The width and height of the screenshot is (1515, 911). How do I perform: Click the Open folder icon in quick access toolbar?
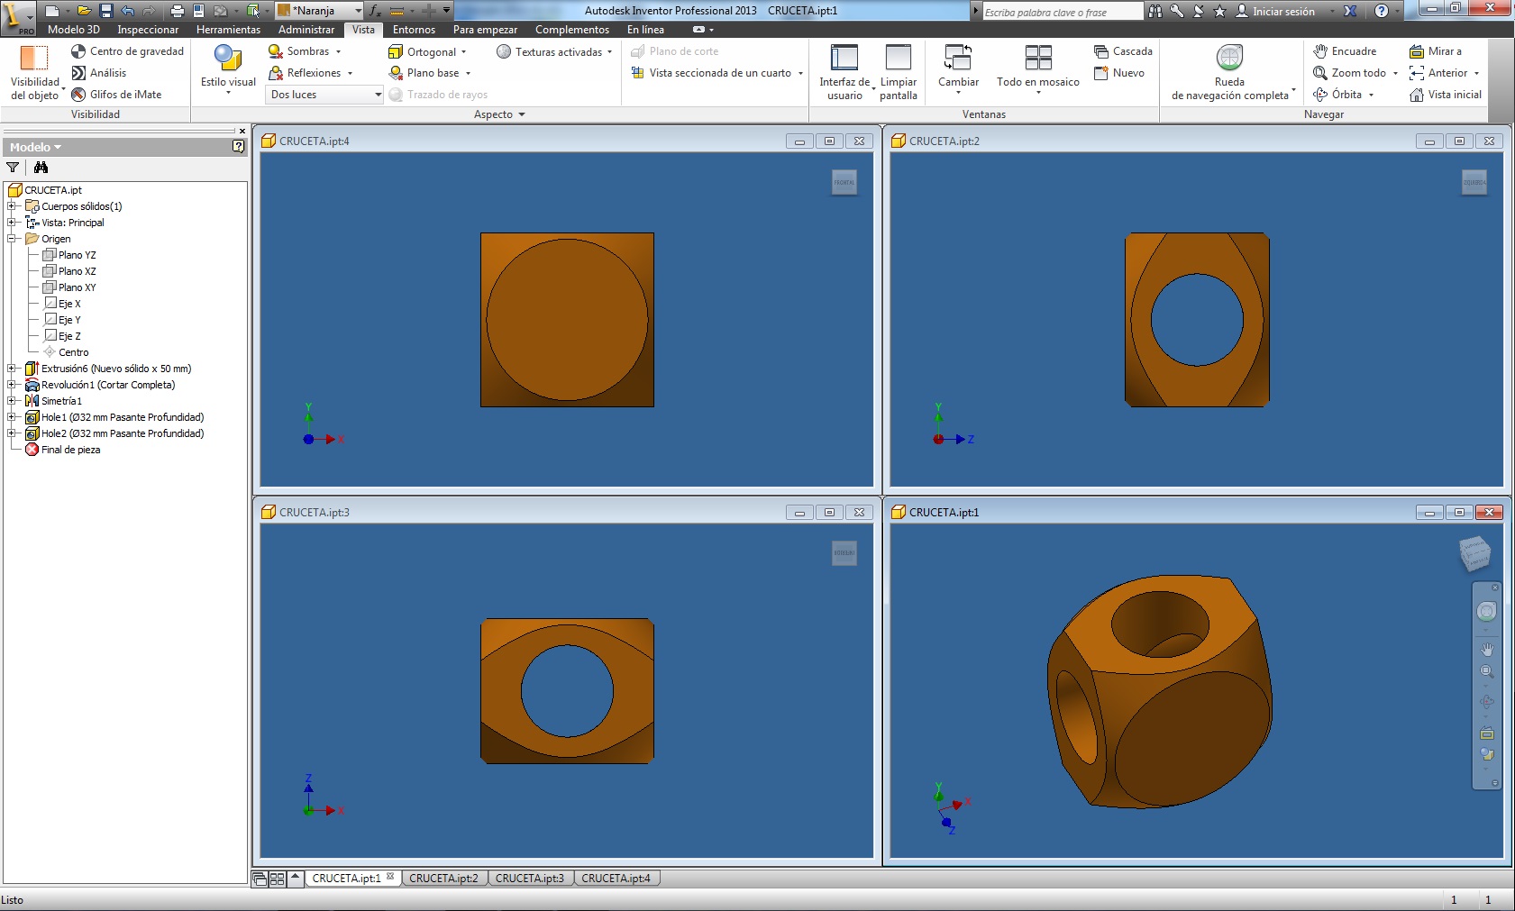(x=84, y=11)
